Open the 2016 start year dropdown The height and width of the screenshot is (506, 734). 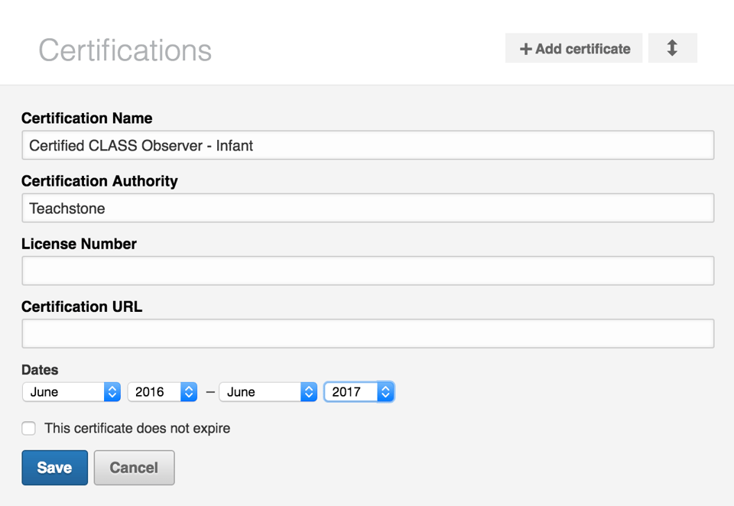162,392
